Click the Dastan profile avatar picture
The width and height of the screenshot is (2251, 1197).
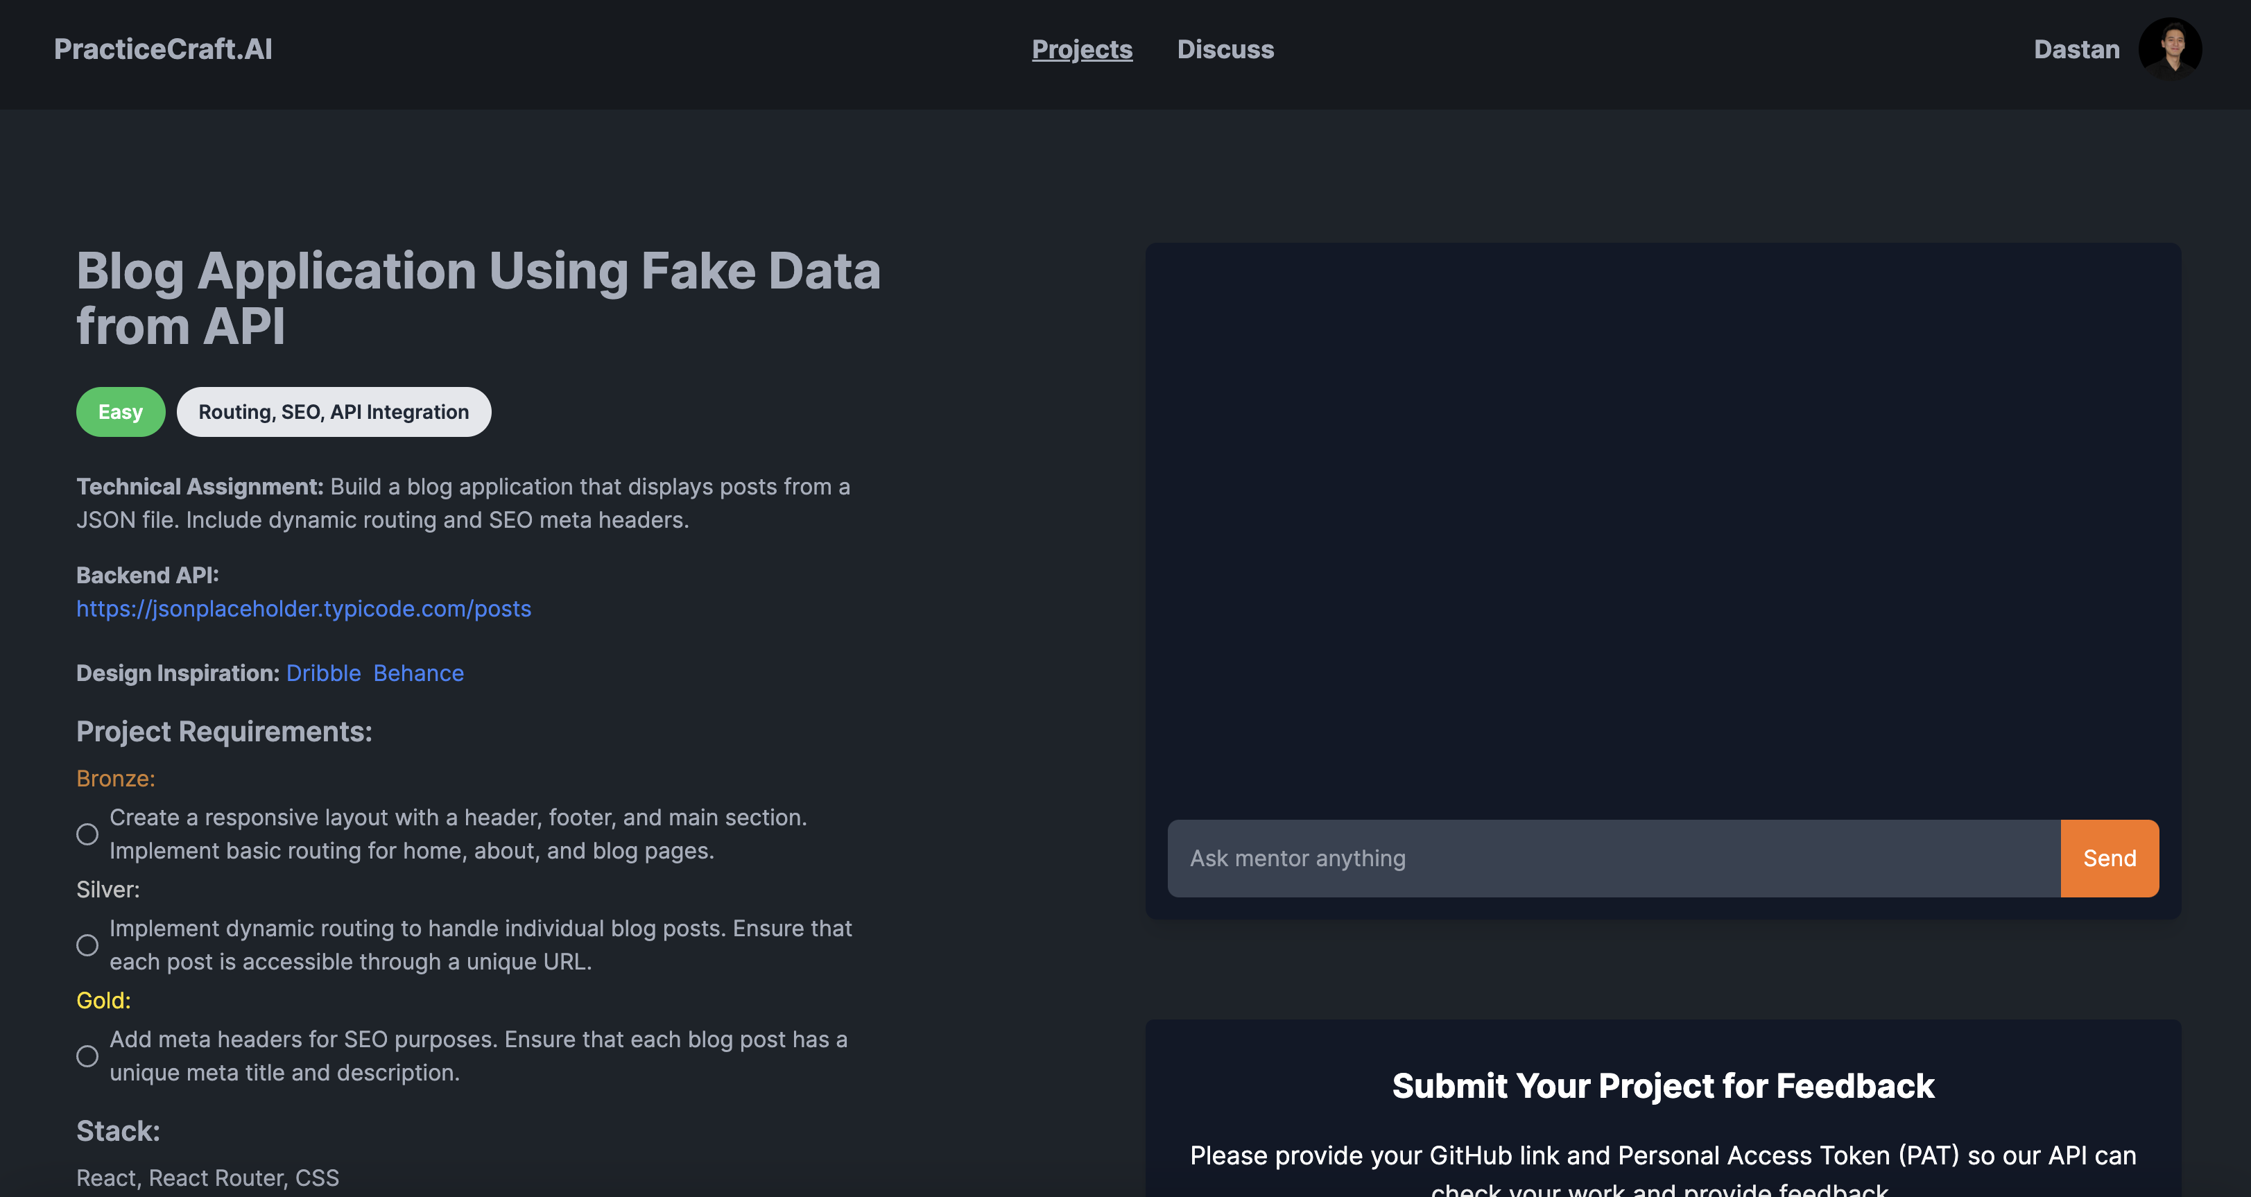(x=2169, y=49)
